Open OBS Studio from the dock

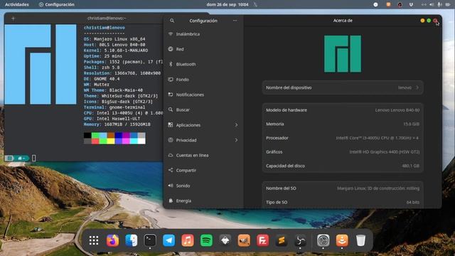click(x=300, y=240)
